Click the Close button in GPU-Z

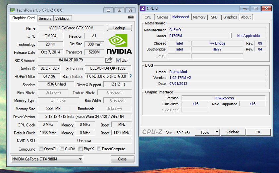point(122,159)
